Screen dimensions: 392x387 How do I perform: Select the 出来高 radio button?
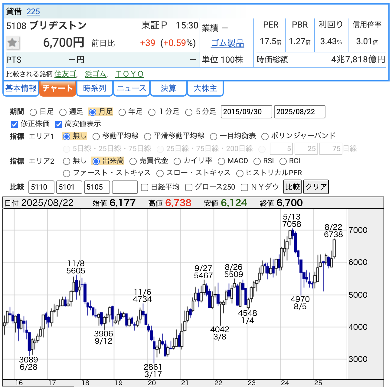(96, 161)
